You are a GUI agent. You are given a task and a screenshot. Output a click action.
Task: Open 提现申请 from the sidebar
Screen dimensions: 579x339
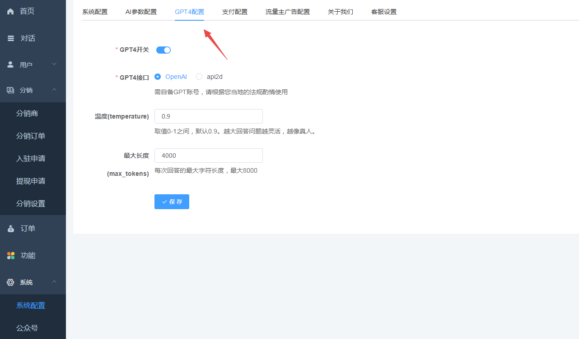pos(30,181)
